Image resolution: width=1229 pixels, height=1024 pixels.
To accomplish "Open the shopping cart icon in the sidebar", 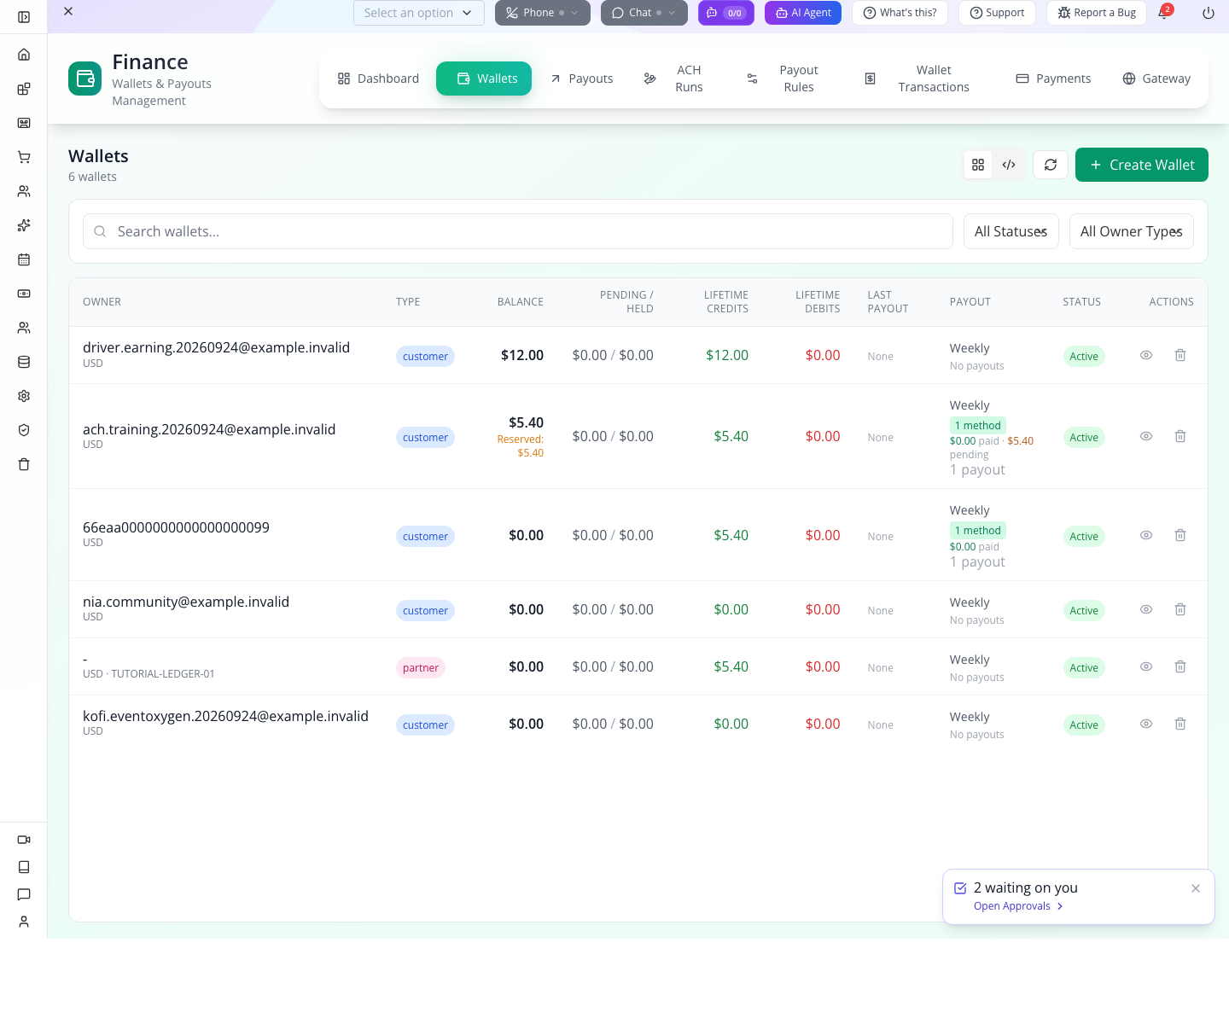I will tap(24, 157).
